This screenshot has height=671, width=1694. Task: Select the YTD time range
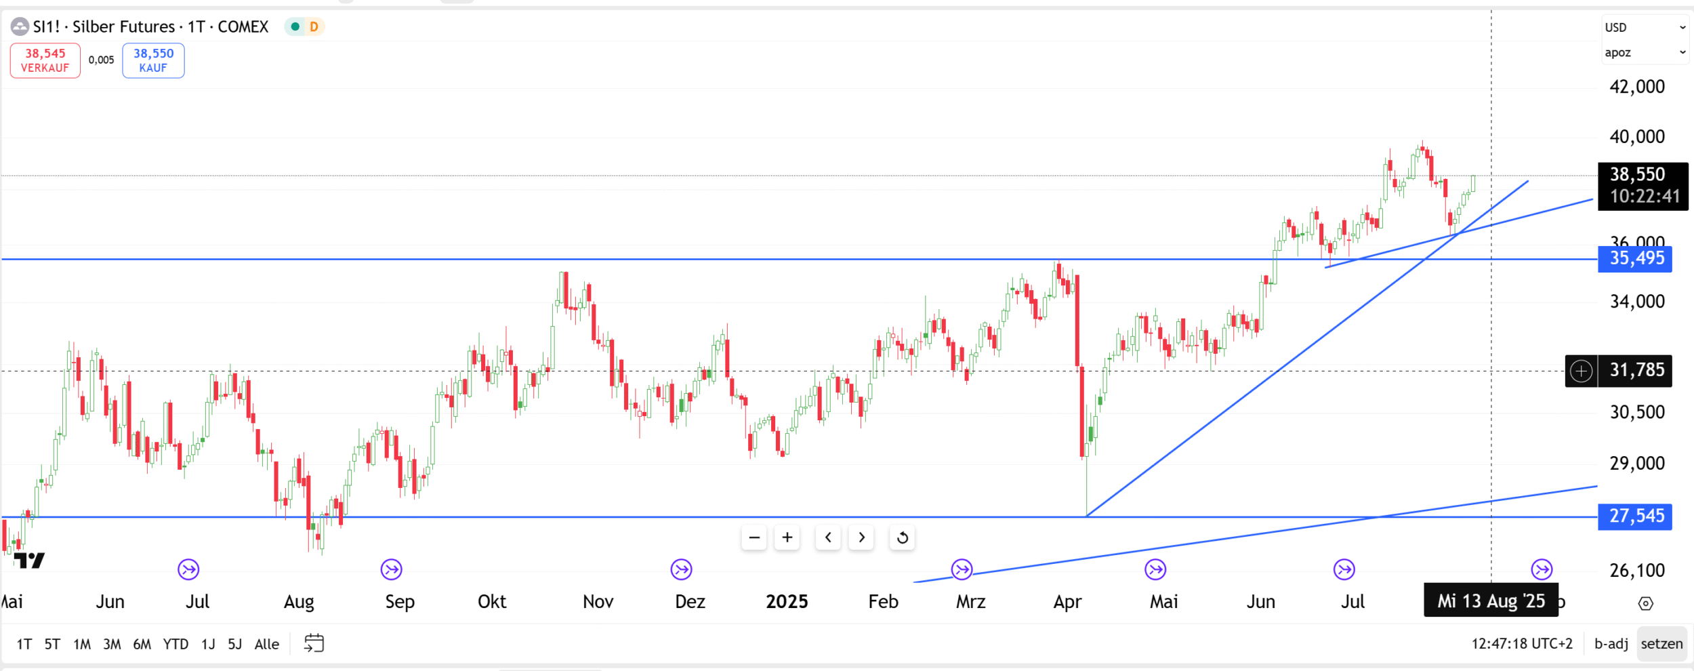pos(175,644)
